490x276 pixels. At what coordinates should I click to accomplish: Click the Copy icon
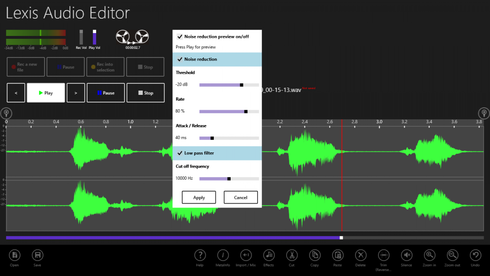tap(314, 255)
